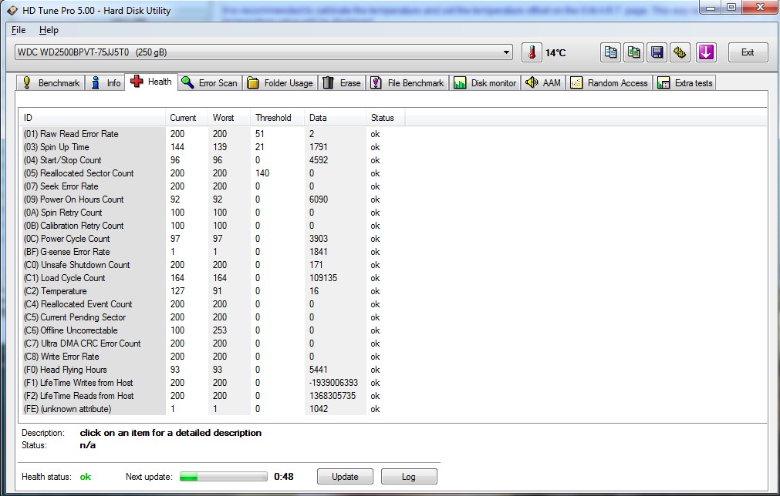Open the options wrench-and-gear icon

point(680,52)
